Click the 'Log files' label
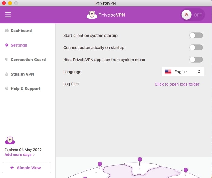Screen dimensions: 212x178 71,84
